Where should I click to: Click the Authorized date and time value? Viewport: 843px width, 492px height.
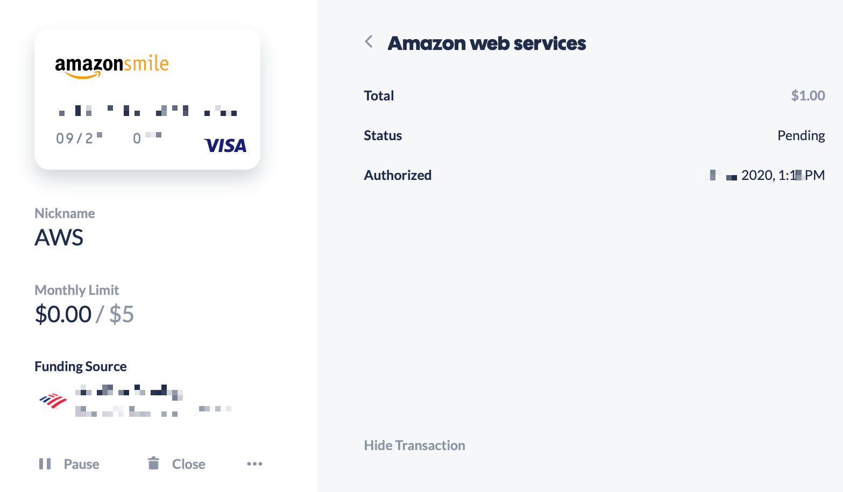pos(766,175)
